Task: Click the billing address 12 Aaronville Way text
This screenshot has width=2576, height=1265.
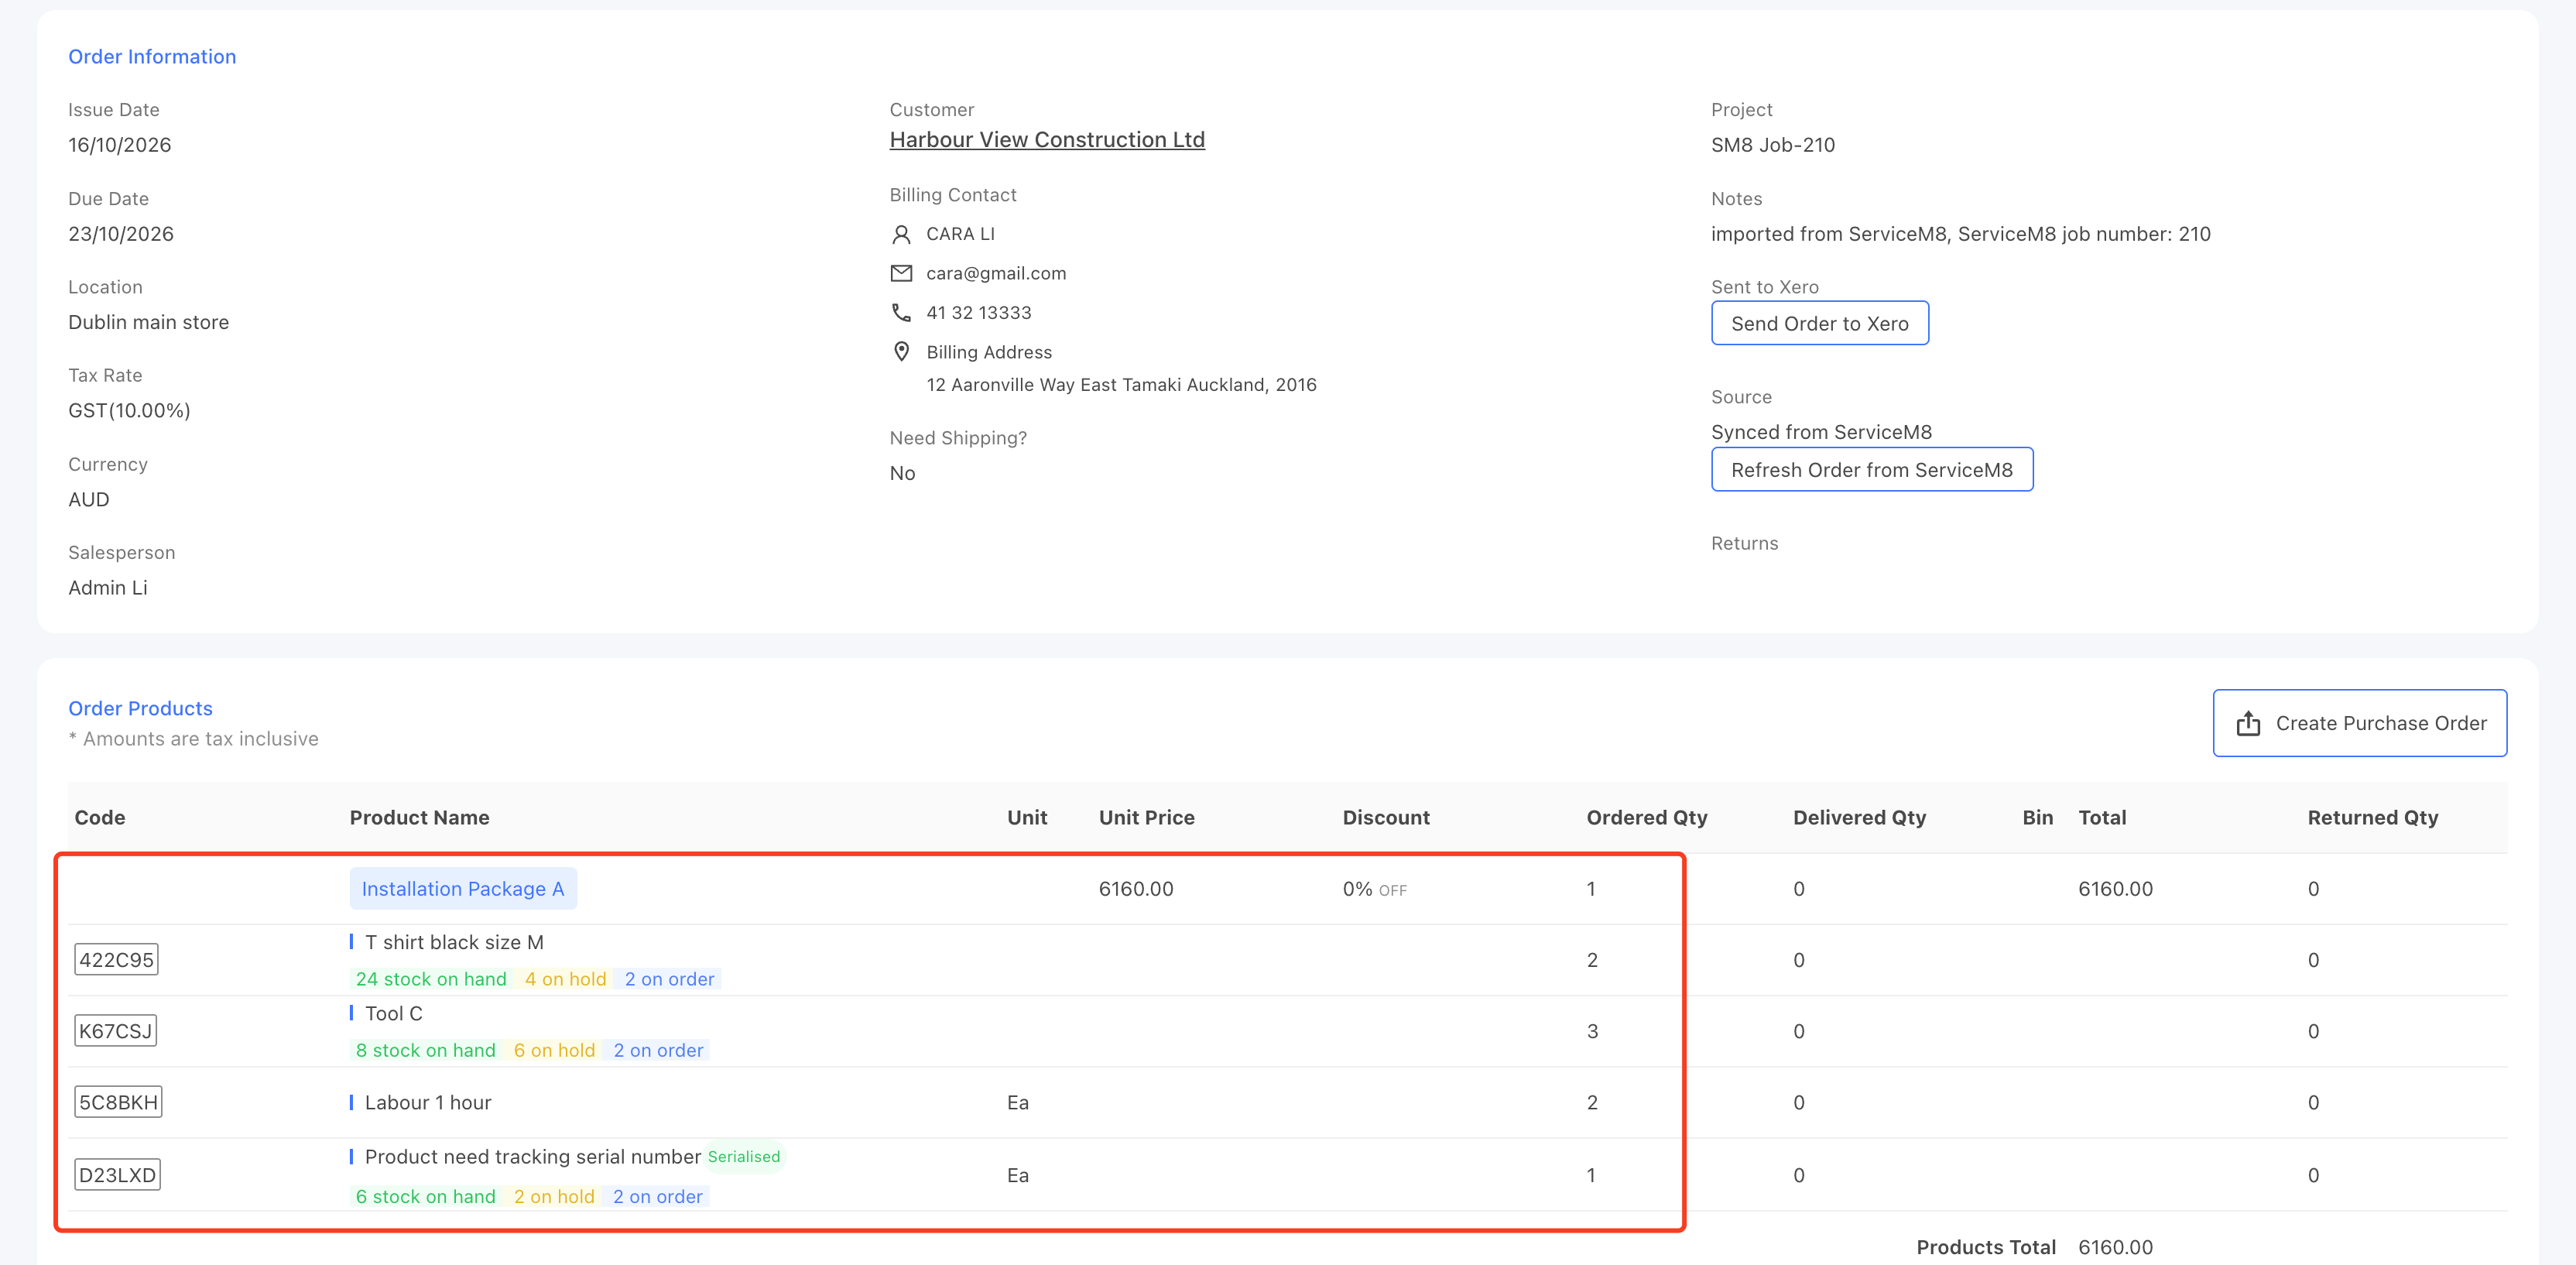Action: coord(1121,385)
